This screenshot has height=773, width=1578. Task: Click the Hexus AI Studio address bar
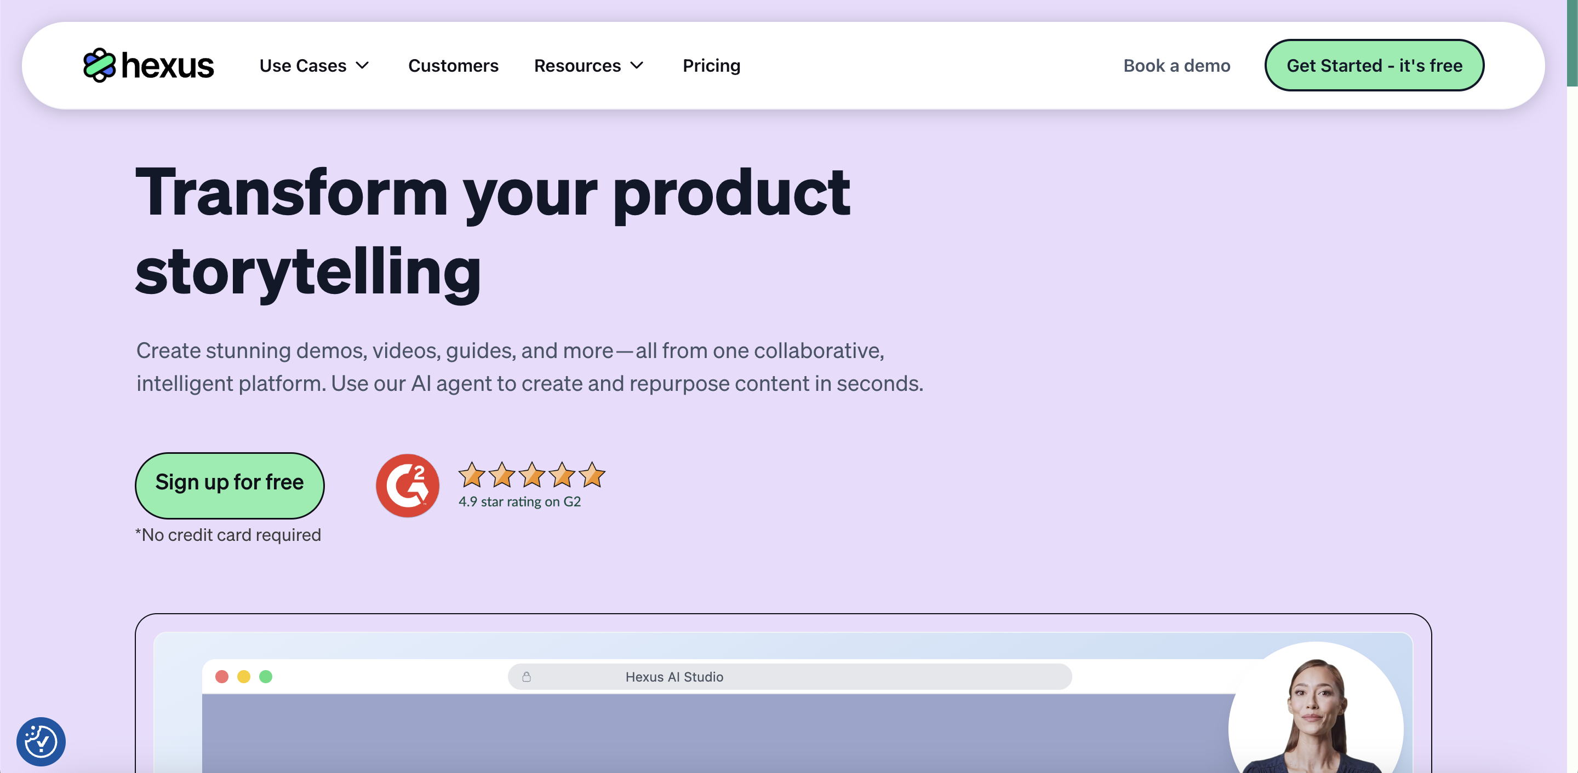790,676
